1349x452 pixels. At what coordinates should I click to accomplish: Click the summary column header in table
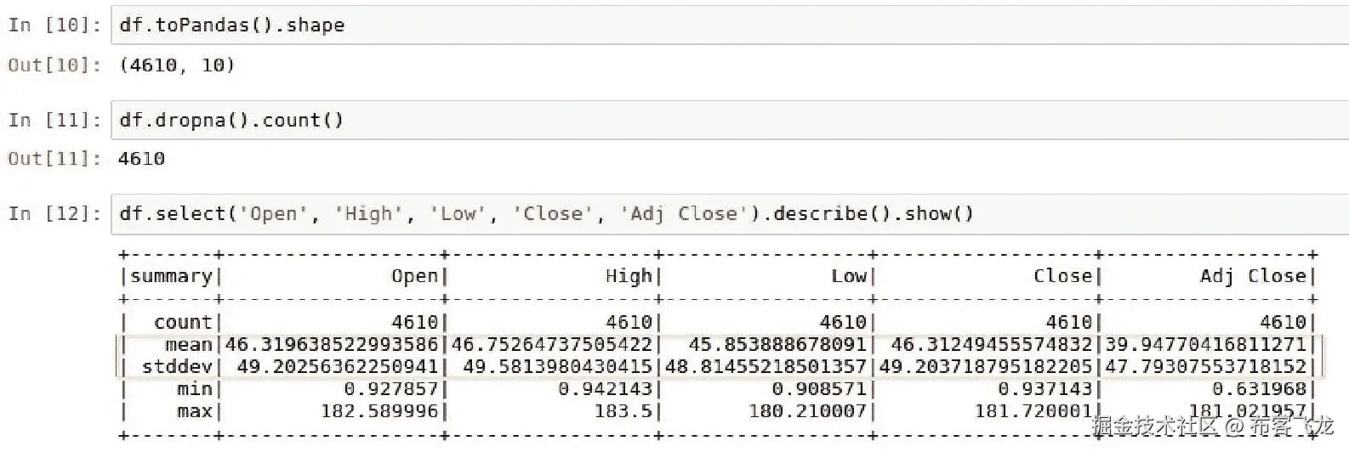click(171, 276)
